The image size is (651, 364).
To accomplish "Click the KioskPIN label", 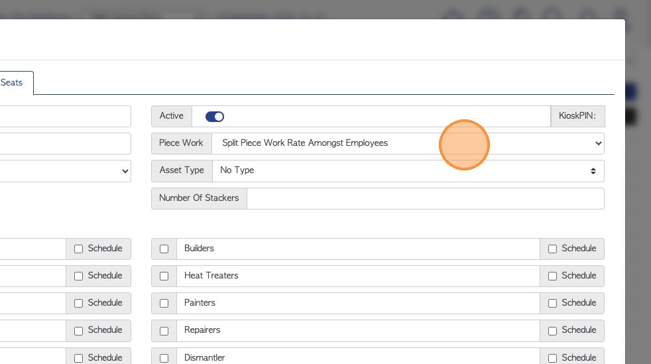I will pos(577,116).
